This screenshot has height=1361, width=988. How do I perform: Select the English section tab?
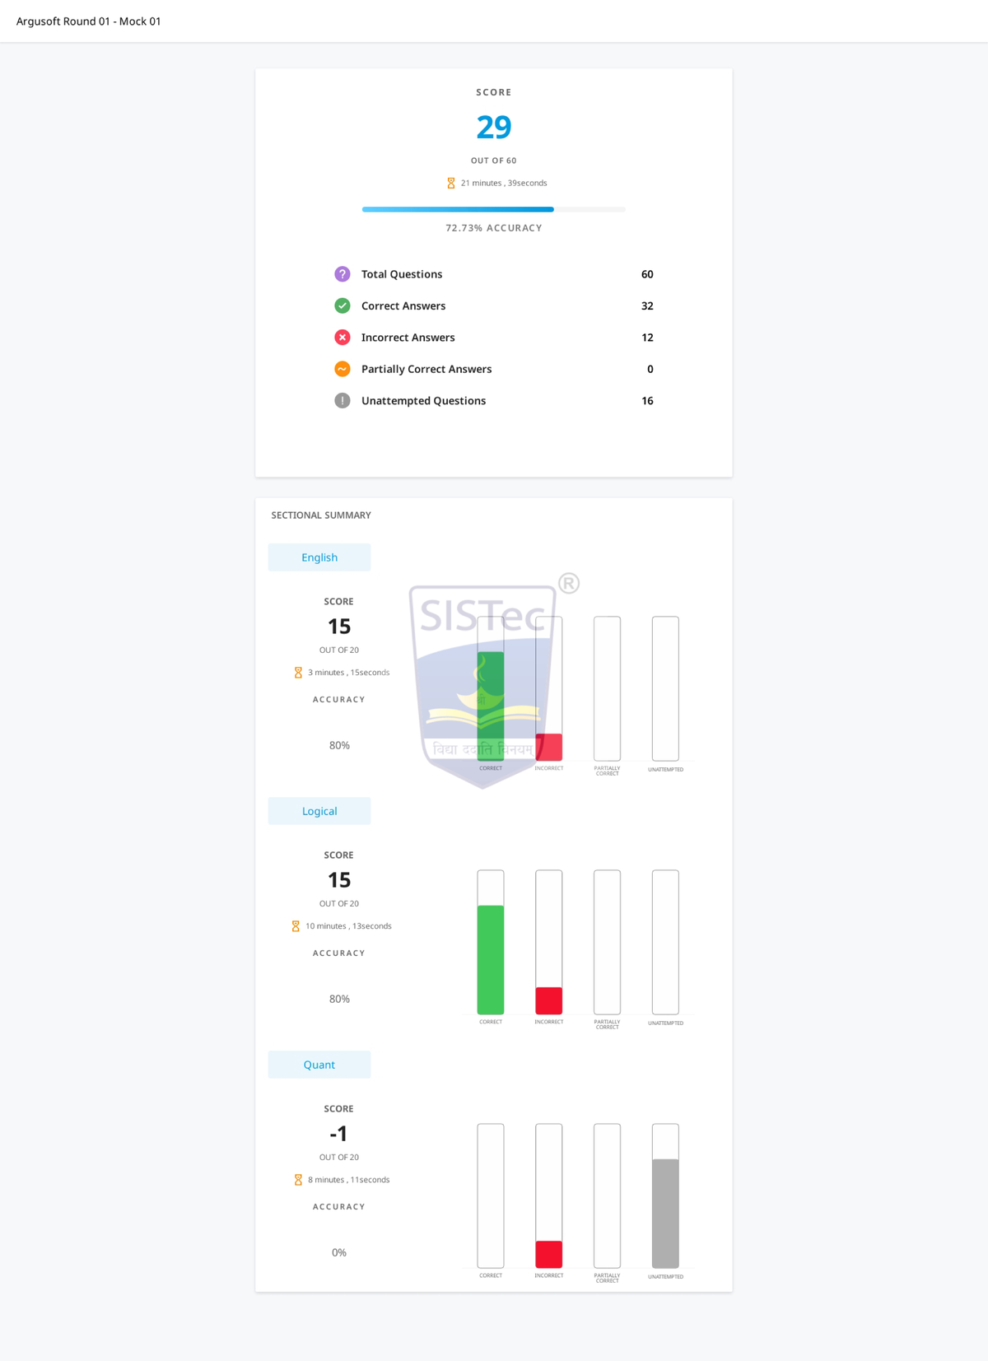[x=319, y=557]
